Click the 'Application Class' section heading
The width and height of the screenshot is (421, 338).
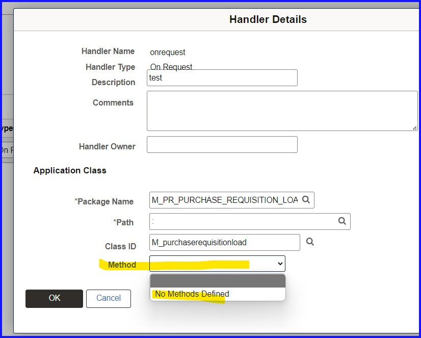click(70, 170)
